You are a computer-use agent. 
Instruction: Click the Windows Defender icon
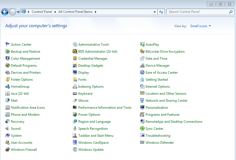[x=142, y=142]
